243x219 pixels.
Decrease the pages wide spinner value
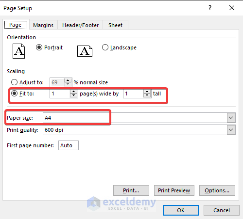tap(74, 95)
